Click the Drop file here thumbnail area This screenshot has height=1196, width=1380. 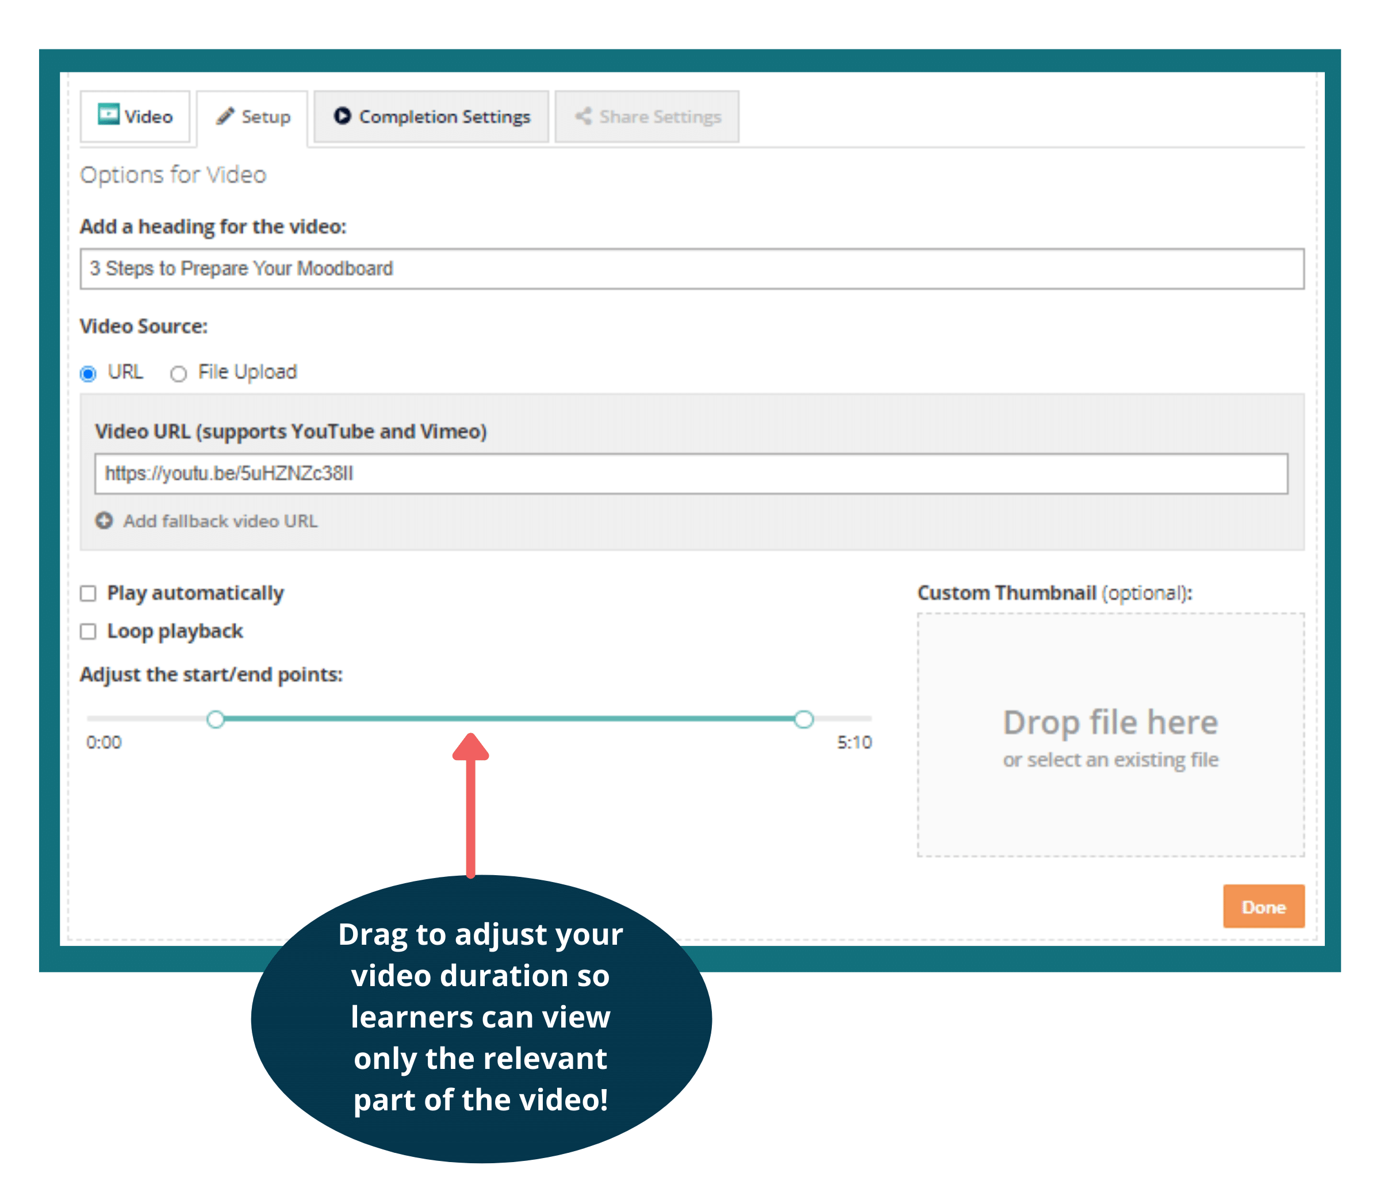pyautogui.click(x=1110, y=735)
